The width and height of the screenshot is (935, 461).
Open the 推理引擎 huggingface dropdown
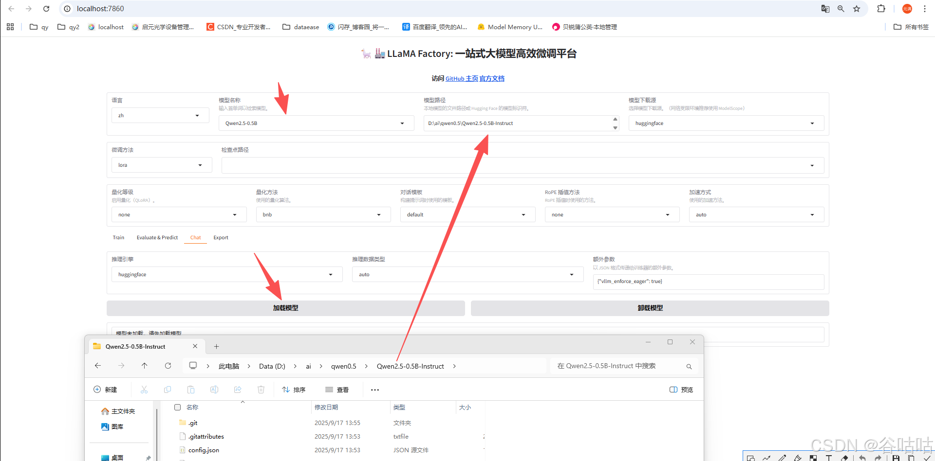[x=227, y=274]
